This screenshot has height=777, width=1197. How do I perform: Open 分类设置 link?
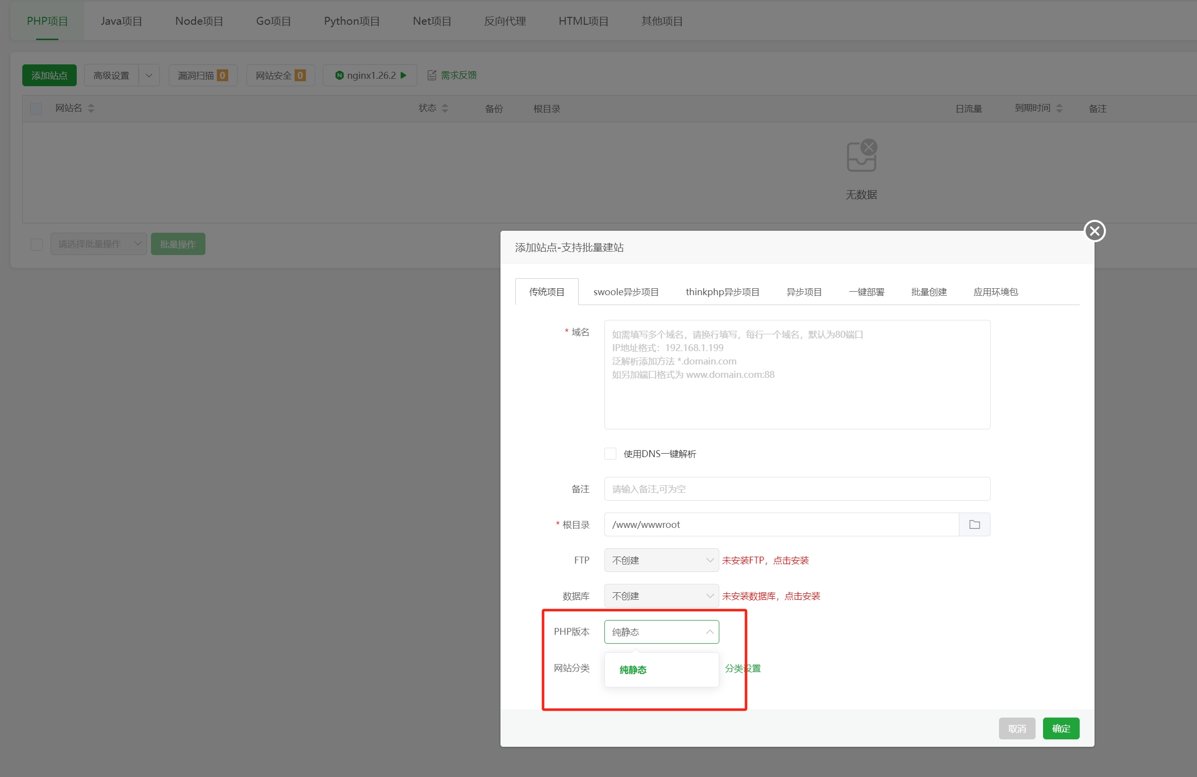coord(743,669)
